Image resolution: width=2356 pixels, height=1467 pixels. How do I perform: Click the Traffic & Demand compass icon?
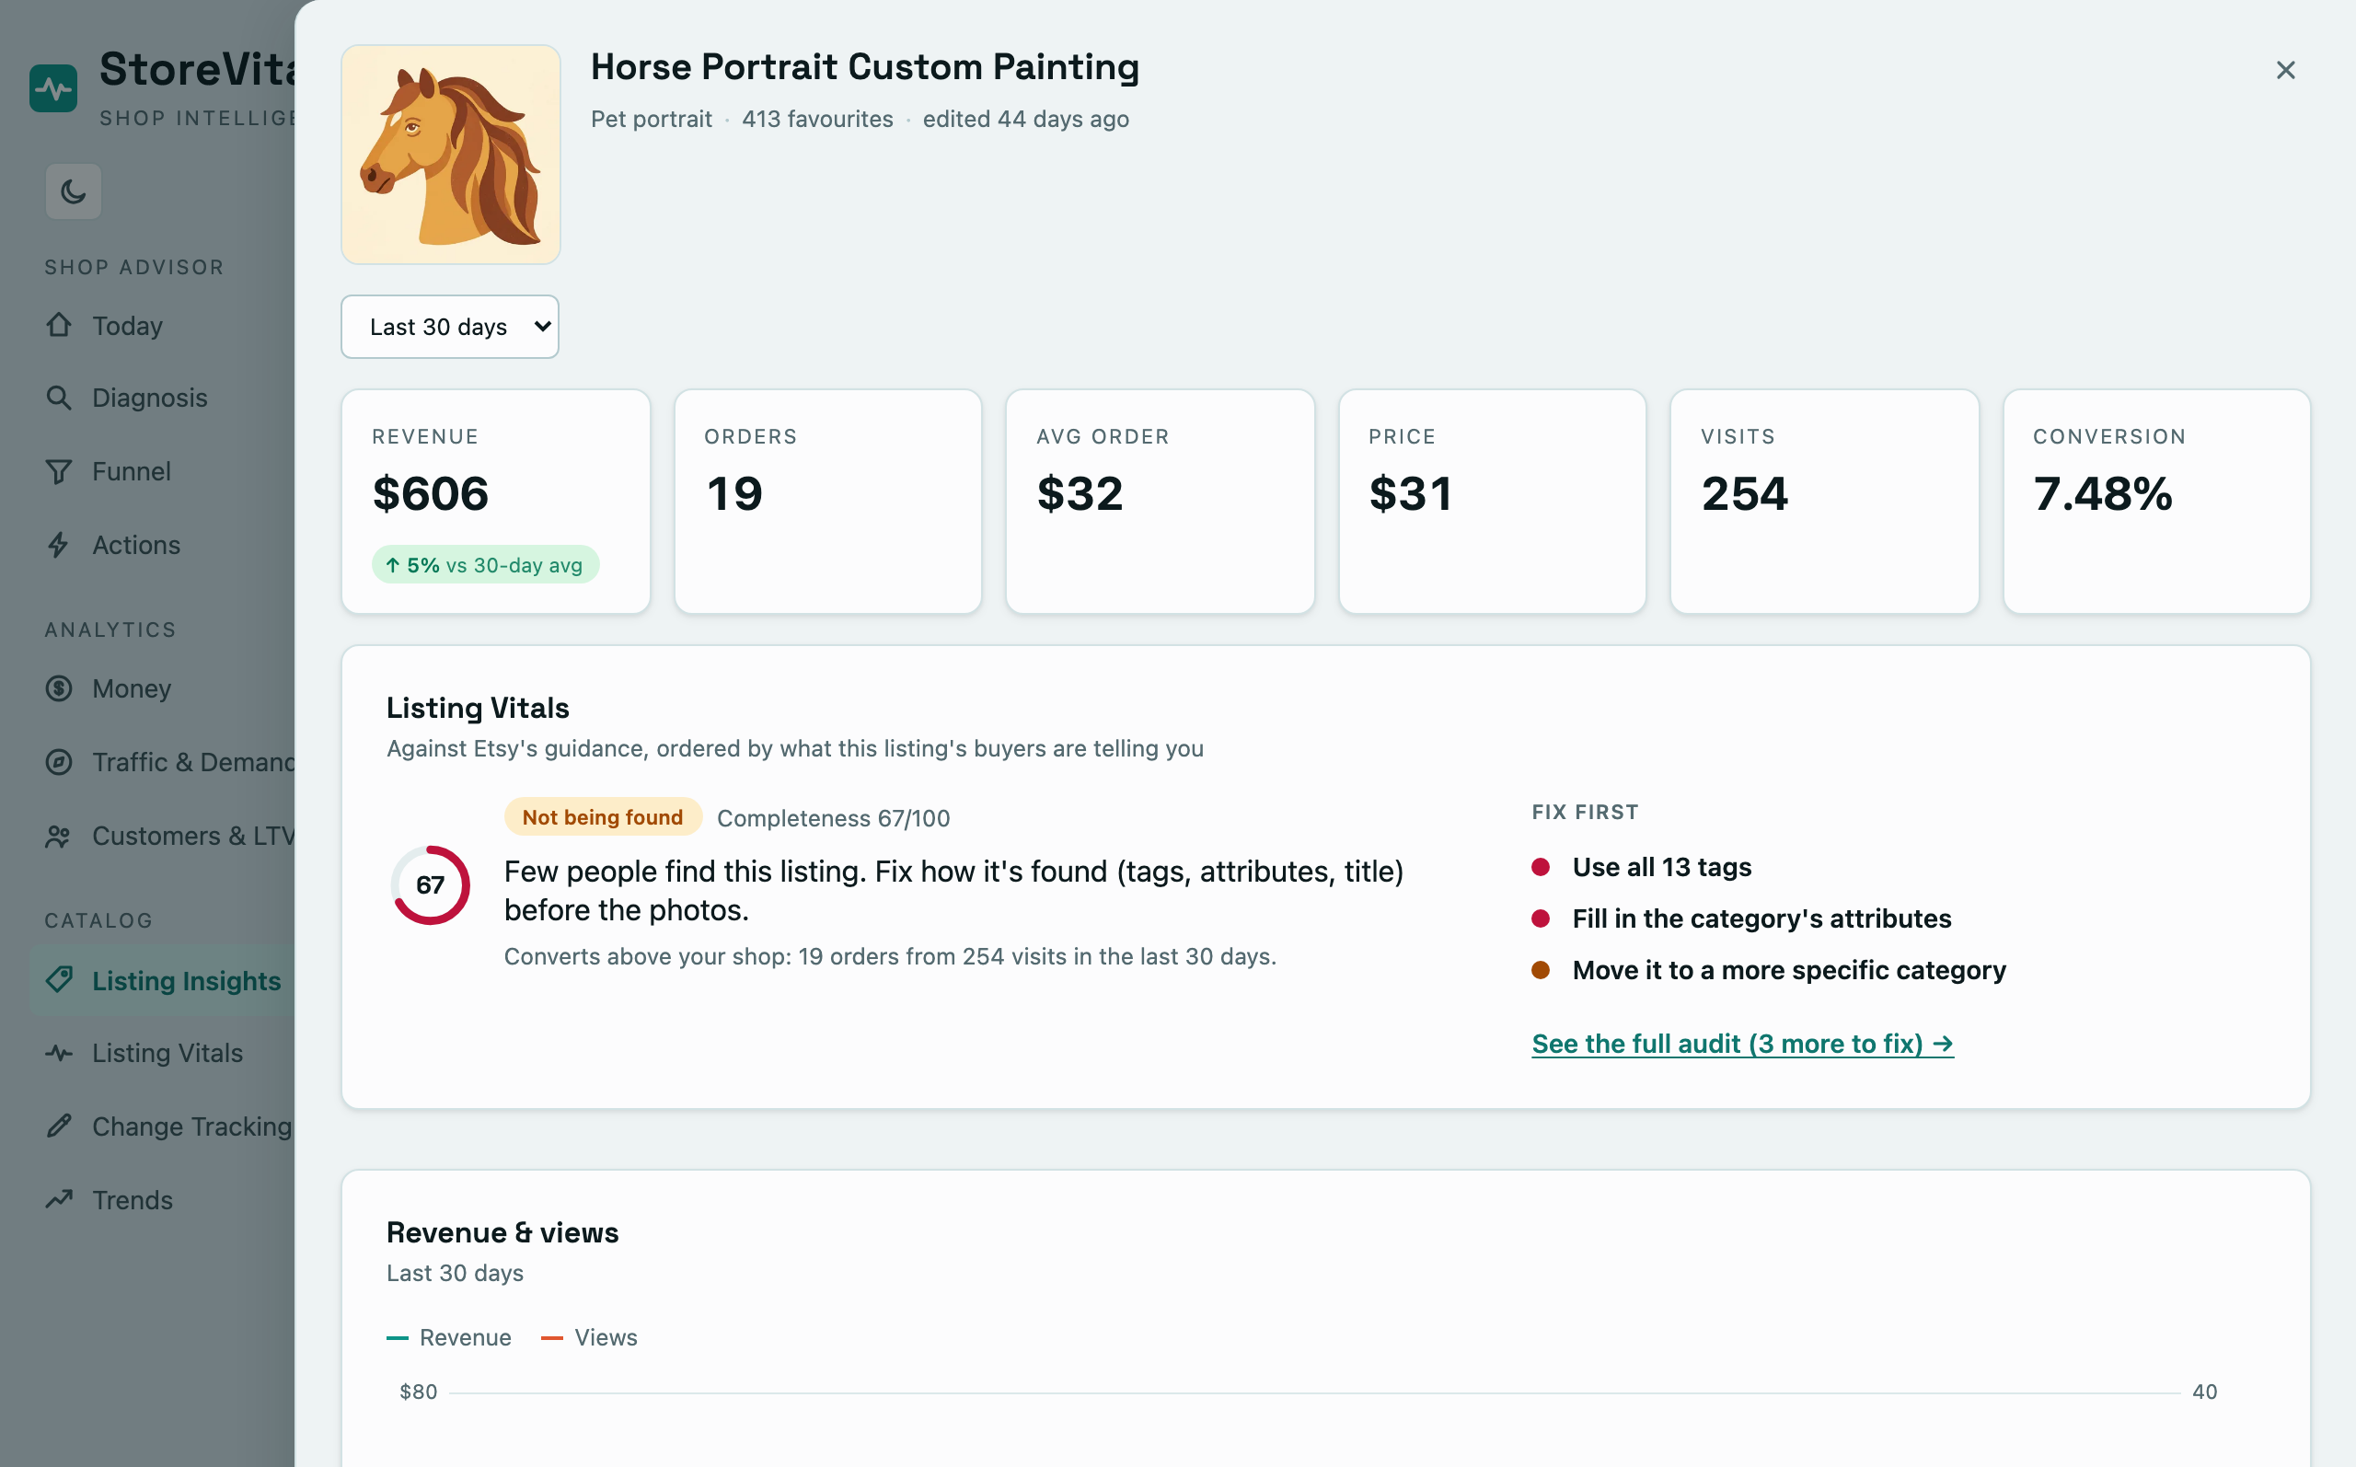(x=59, y=762)
